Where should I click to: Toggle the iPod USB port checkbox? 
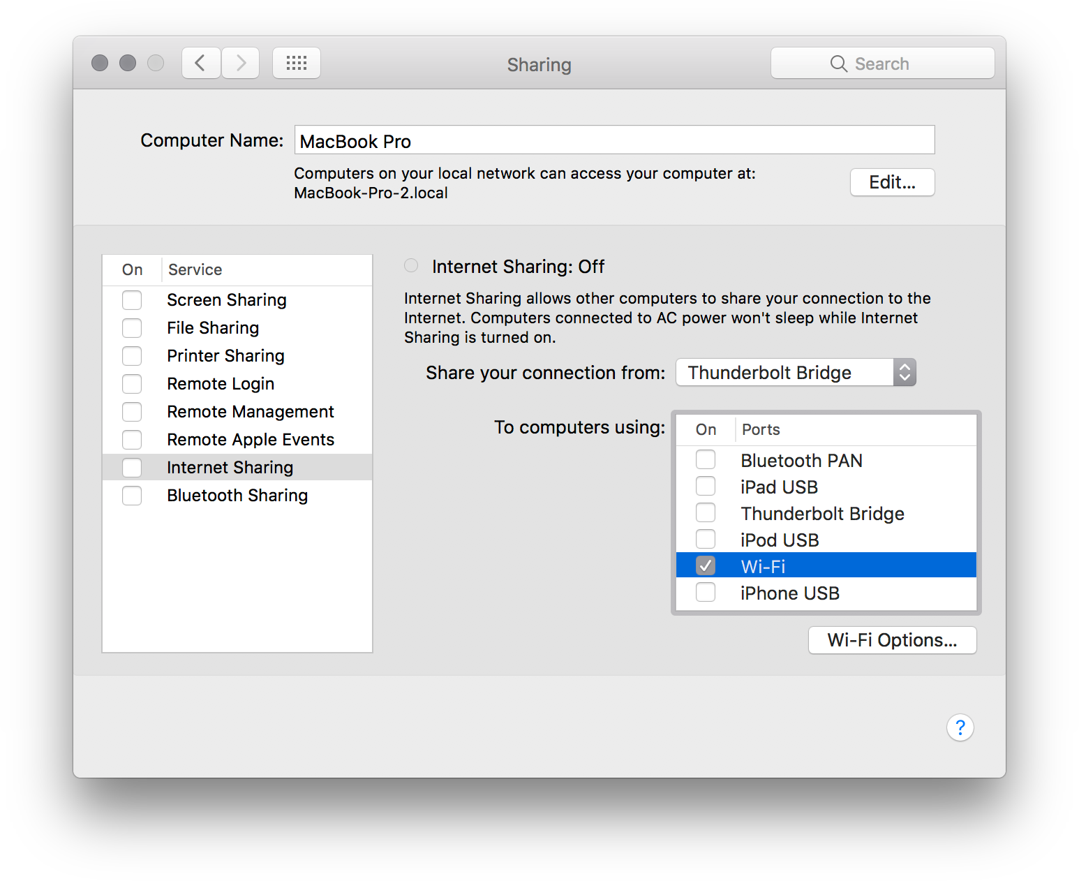pos(706,539)
